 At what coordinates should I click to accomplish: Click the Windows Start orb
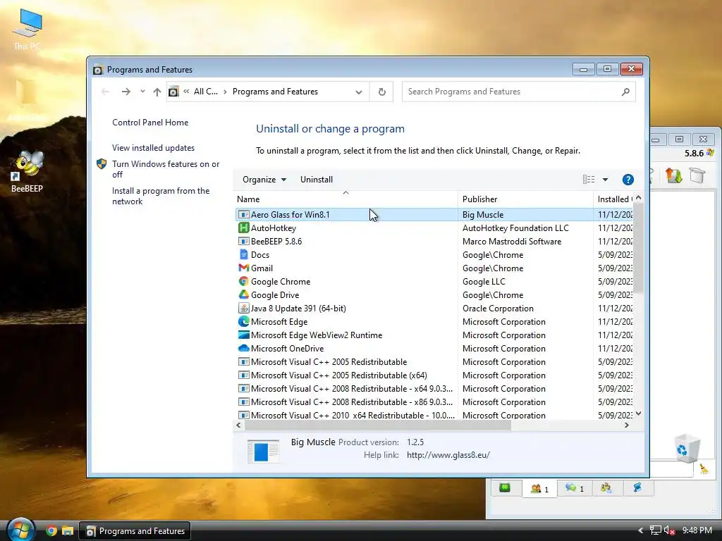point(20,530)
